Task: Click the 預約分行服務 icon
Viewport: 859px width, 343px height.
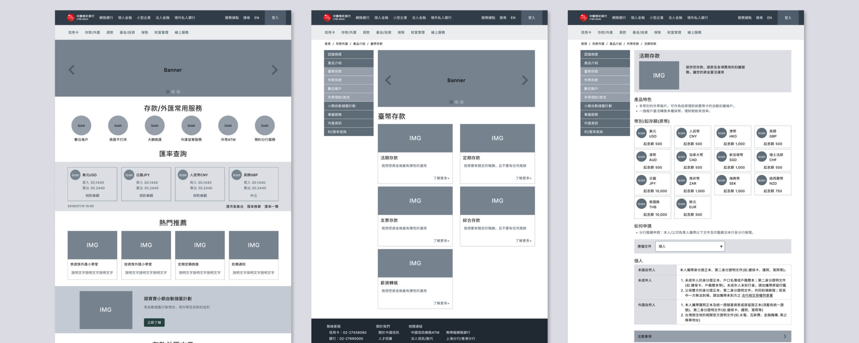Action: point(265,126)
